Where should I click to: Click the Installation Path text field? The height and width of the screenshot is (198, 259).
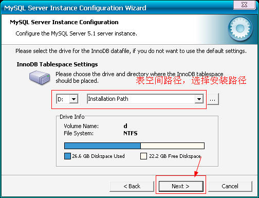coord(141,99)
